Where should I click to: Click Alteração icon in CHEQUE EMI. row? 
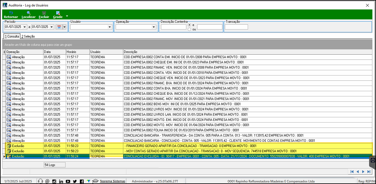(x=9, y=62)
